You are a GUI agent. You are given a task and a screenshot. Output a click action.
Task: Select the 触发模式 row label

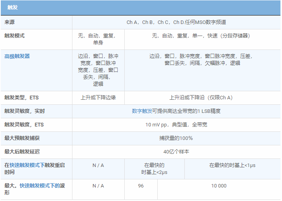point(14,36)
